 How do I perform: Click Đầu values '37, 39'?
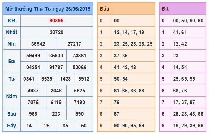[121, 56]
